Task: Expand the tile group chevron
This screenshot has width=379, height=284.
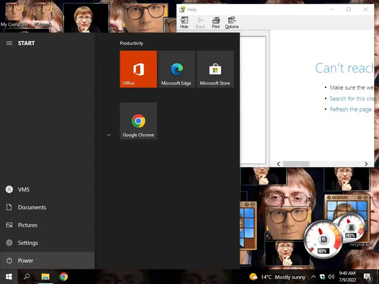Action: 109,135
